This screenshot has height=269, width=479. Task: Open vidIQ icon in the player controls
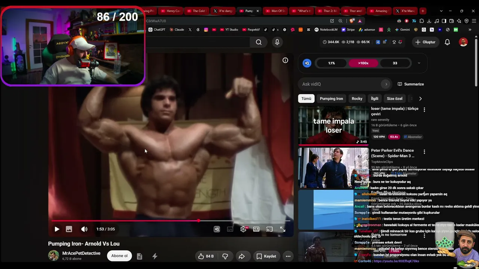(x=217, y=229)
